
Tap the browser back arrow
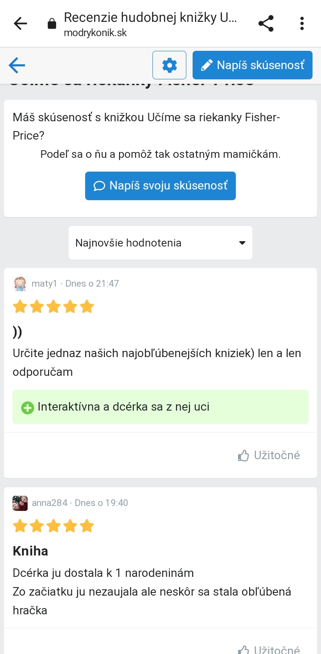tap(21, 24)
